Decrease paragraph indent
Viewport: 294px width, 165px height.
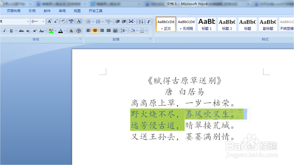tap(118, 22)
